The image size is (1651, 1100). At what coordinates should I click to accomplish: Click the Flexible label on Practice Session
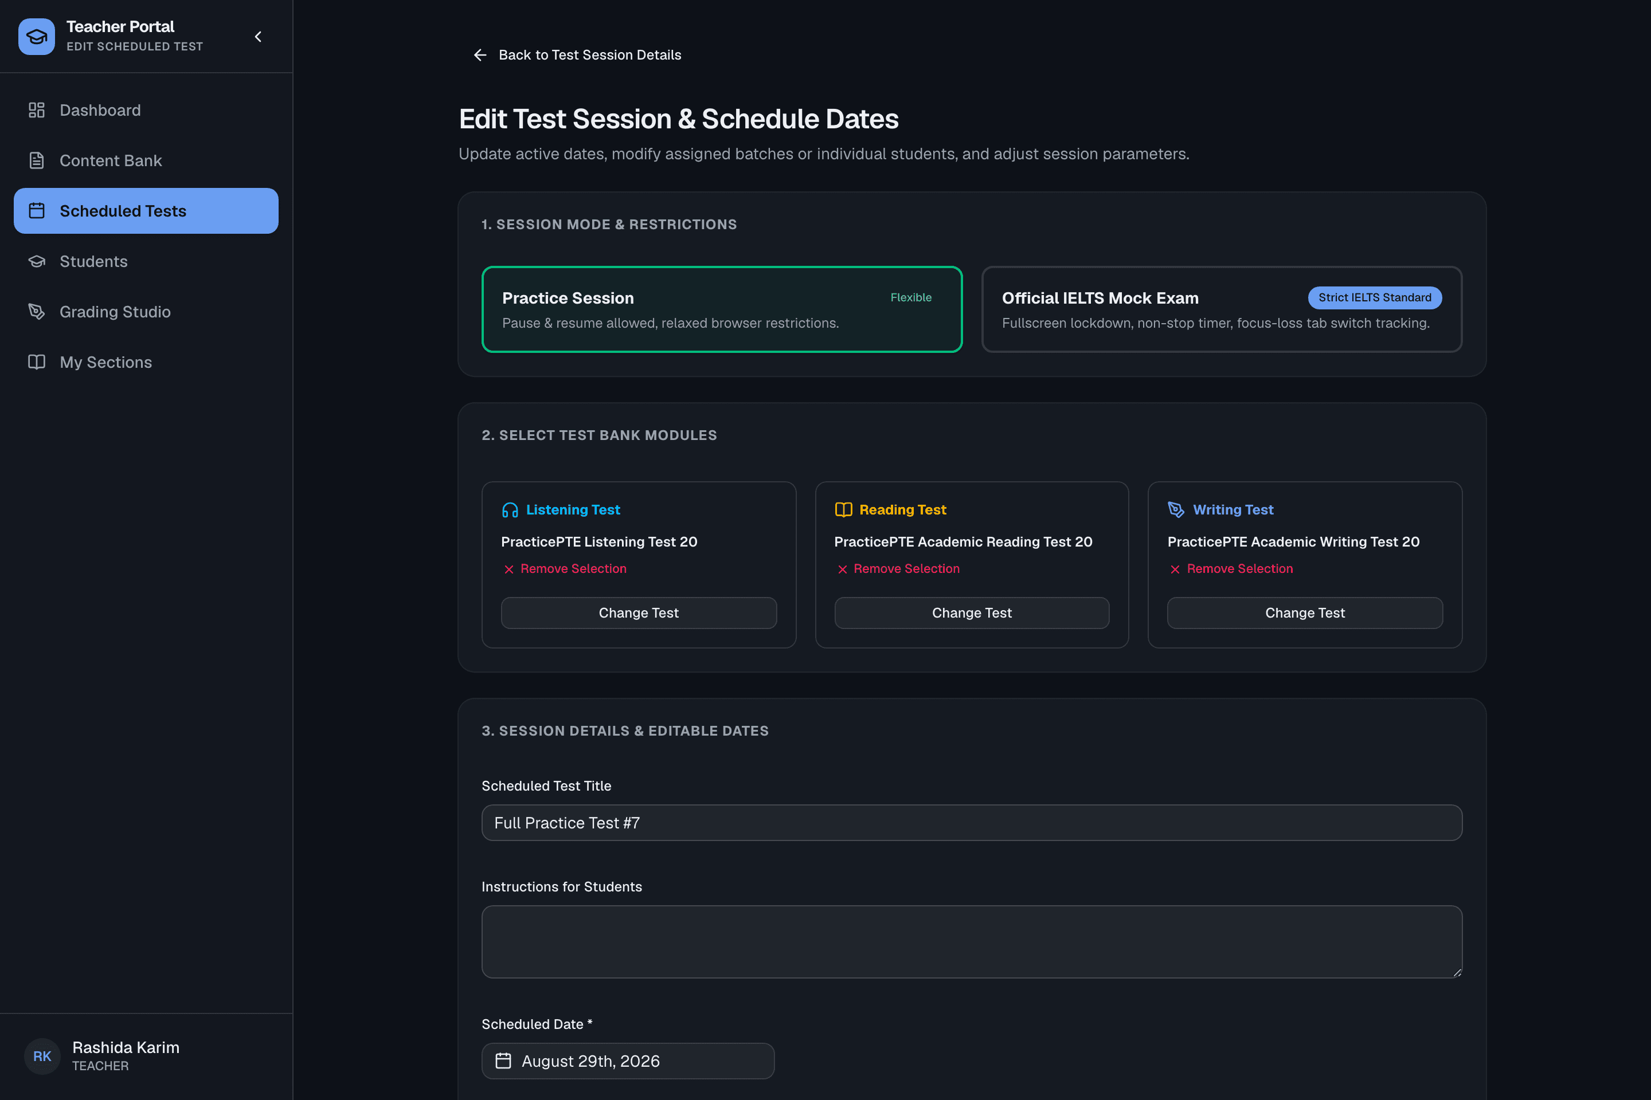click(x=911, y=297)
